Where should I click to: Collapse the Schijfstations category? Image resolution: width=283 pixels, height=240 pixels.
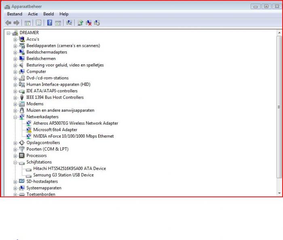point(15,162)
